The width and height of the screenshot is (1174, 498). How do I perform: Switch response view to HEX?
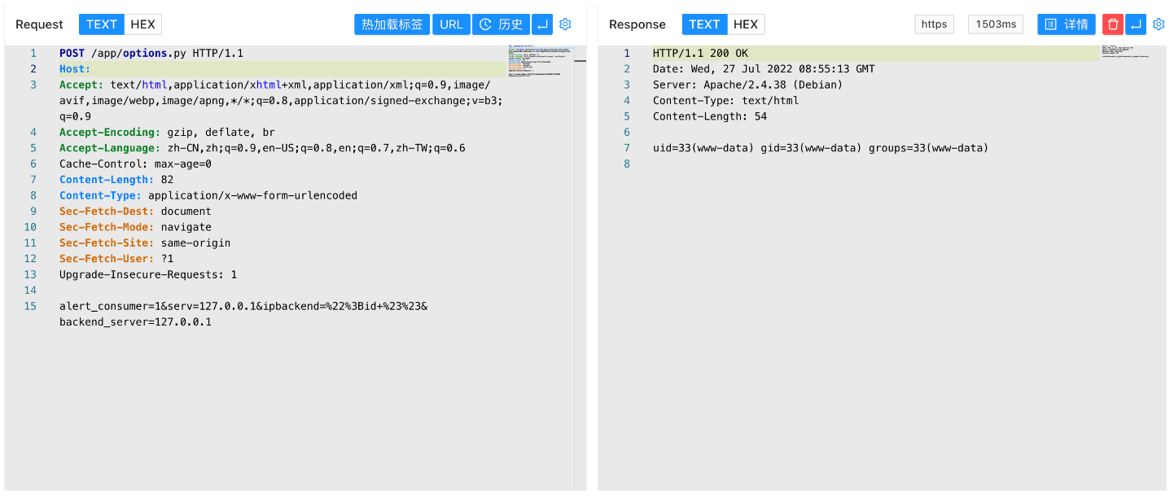click(x=746, y=24)
